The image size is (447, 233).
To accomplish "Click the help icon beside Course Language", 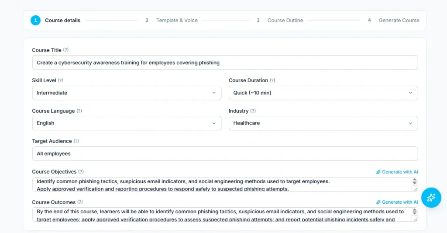I will [x=79, y=111].
